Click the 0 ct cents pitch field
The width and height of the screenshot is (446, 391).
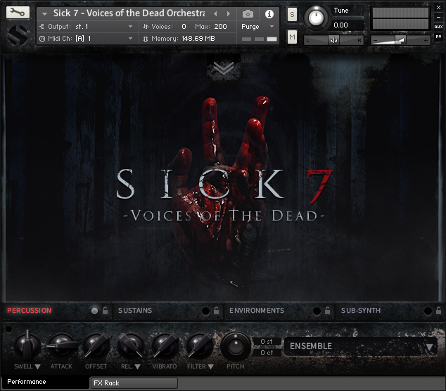pyautogui.click(x=267, y=353)
